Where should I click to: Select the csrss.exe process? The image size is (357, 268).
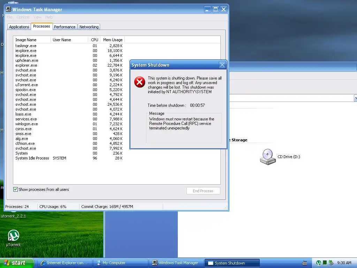(69, 129)
